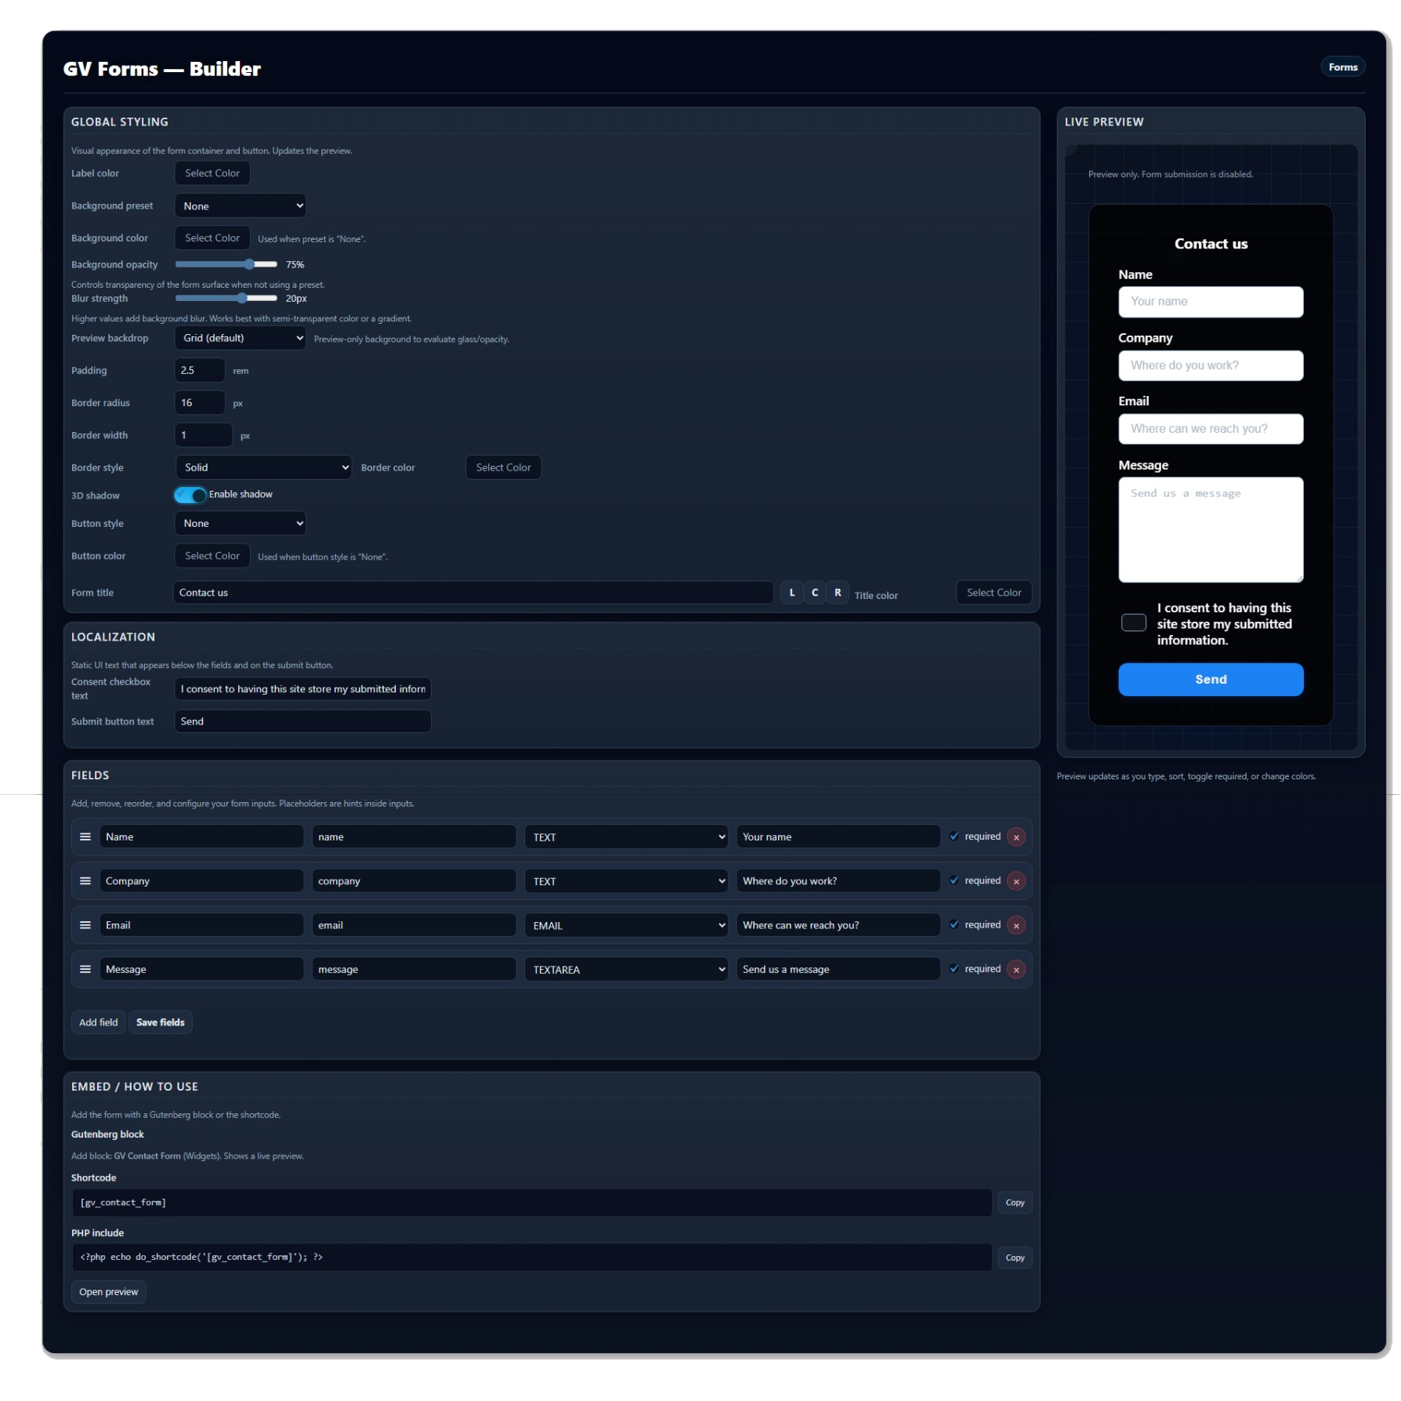Open Button color Select Color picker
Image resolution: width=1401 pixels, height=1401 pixels.
point(212,556)
